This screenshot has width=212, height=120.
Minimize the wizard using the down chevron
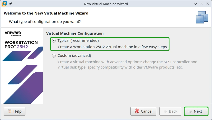[x=195, y=4]
